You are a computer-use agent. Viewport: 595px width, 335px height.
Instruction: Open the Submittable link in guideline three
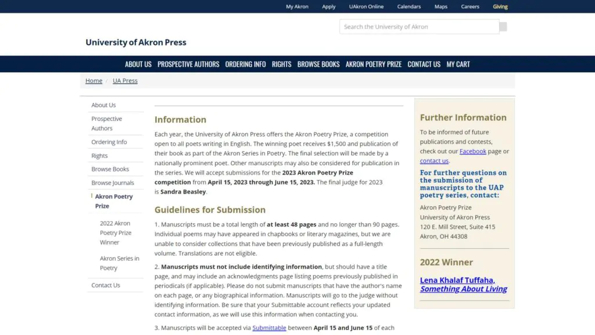click(269, 328)
